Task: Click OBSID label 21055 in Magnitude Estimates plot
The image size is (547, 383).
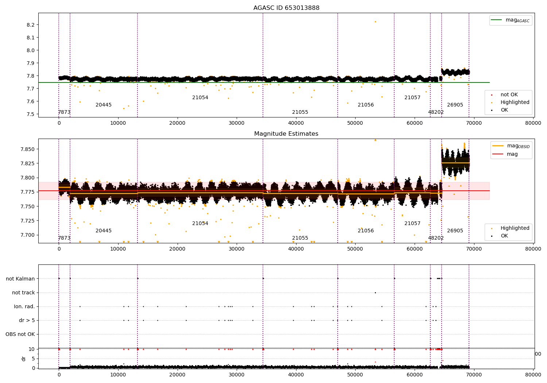Action: click(300, 238)
